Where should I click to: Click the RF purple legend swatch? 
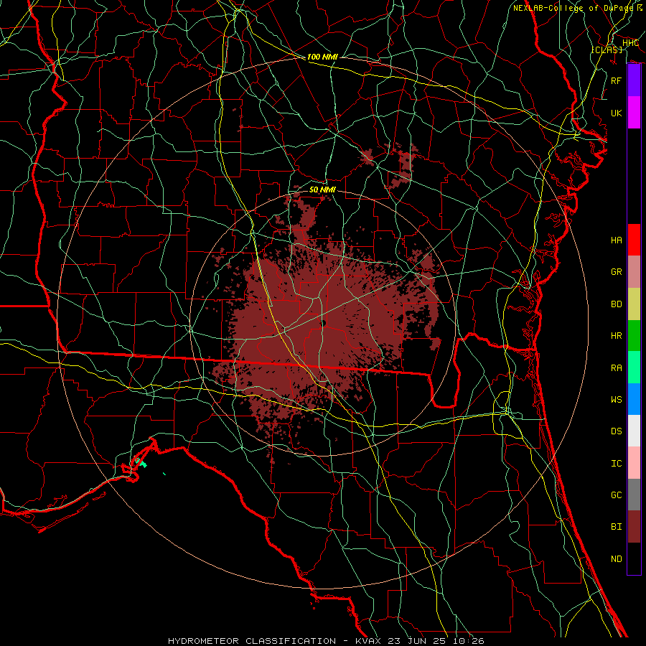[634, 80]
